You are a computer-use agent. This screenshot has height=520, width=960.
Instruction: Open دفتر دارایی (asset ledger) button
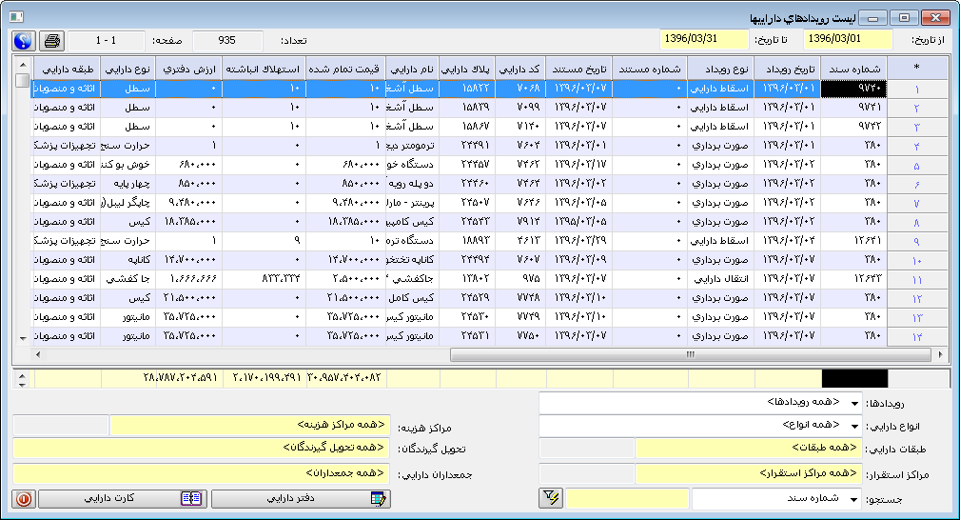(x=300, y=498)
